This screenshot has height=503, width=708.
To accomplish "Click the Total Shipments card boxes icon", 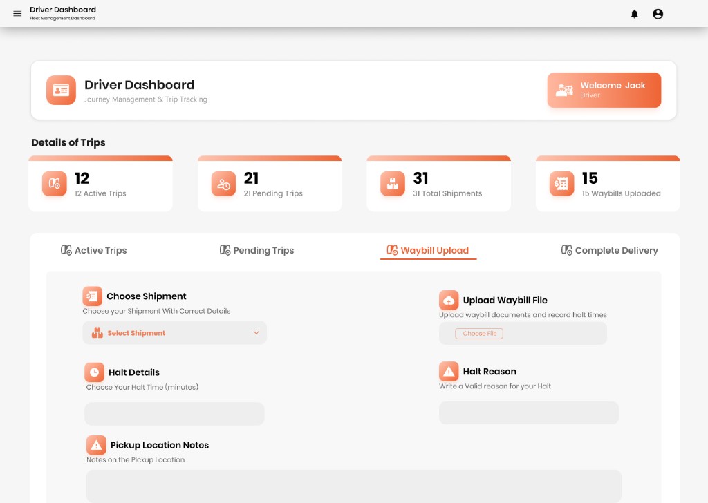I will tap(393, 184).
